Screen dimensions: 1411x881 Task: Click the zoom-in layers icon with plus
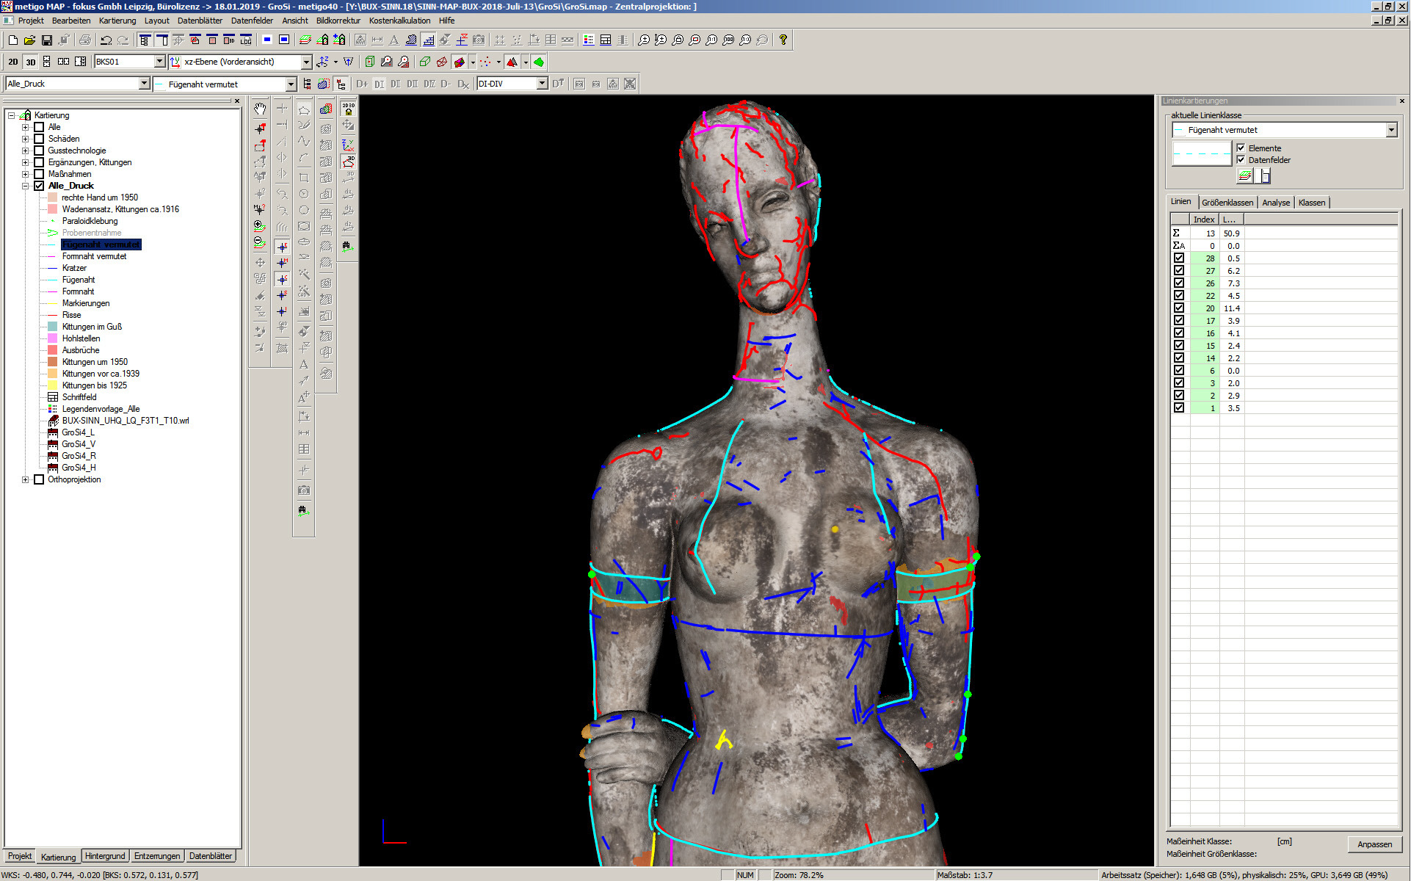pos(260,226)
